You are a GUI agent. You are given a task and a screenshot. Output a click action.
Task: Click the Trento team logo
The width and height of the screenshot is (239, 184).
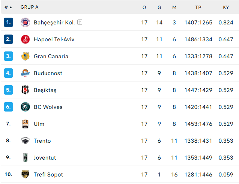(25, 141)
